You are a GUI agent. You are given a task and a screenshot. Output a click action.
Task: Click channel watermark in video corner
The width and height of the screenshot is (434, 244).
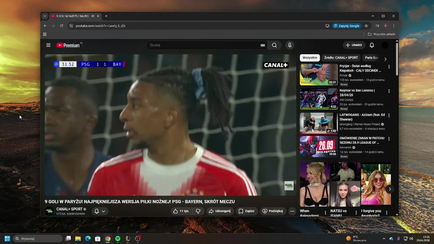(x=289, y=185)
